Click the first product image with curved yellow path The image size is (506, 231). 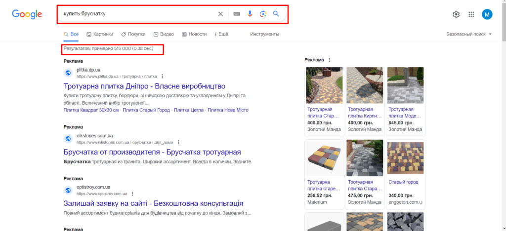click(x=324, y=85)
